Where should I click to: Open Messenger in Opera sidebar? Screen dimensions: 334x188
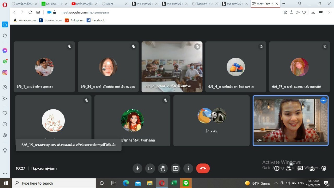(5, 50)
